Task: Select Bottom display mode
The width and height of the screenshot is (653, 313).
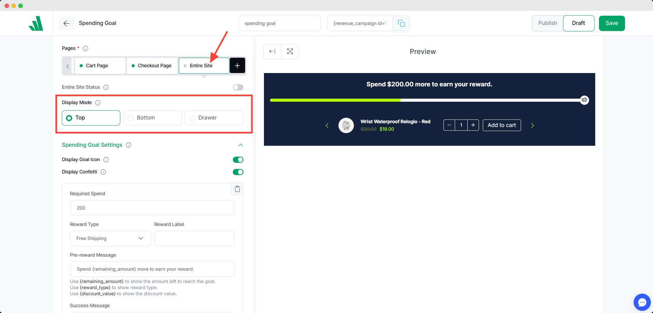Action: pos(152,118)
